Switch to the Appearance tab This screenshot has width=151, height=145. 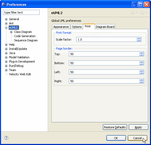[61, 27]
